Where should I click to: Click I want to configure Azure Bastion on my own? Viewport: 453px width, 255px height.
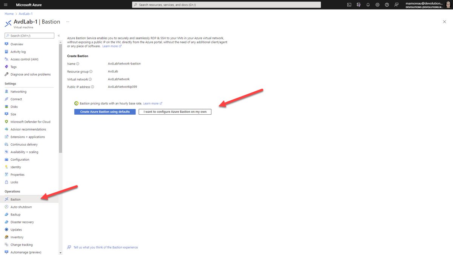[x=175, y=112]
